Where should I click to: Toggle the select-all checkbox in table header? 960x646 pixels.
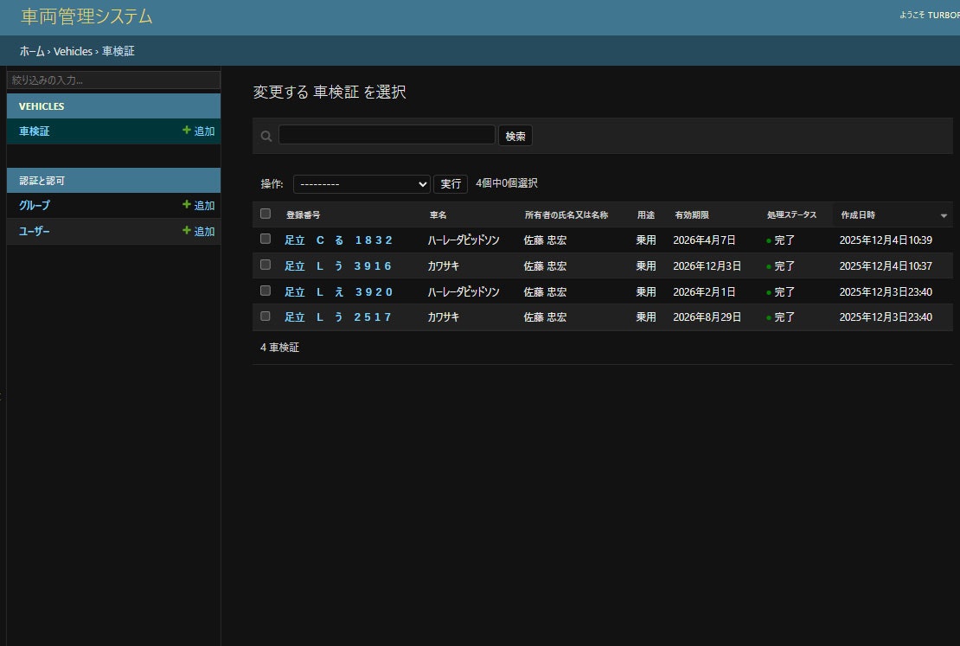point(266,214)
